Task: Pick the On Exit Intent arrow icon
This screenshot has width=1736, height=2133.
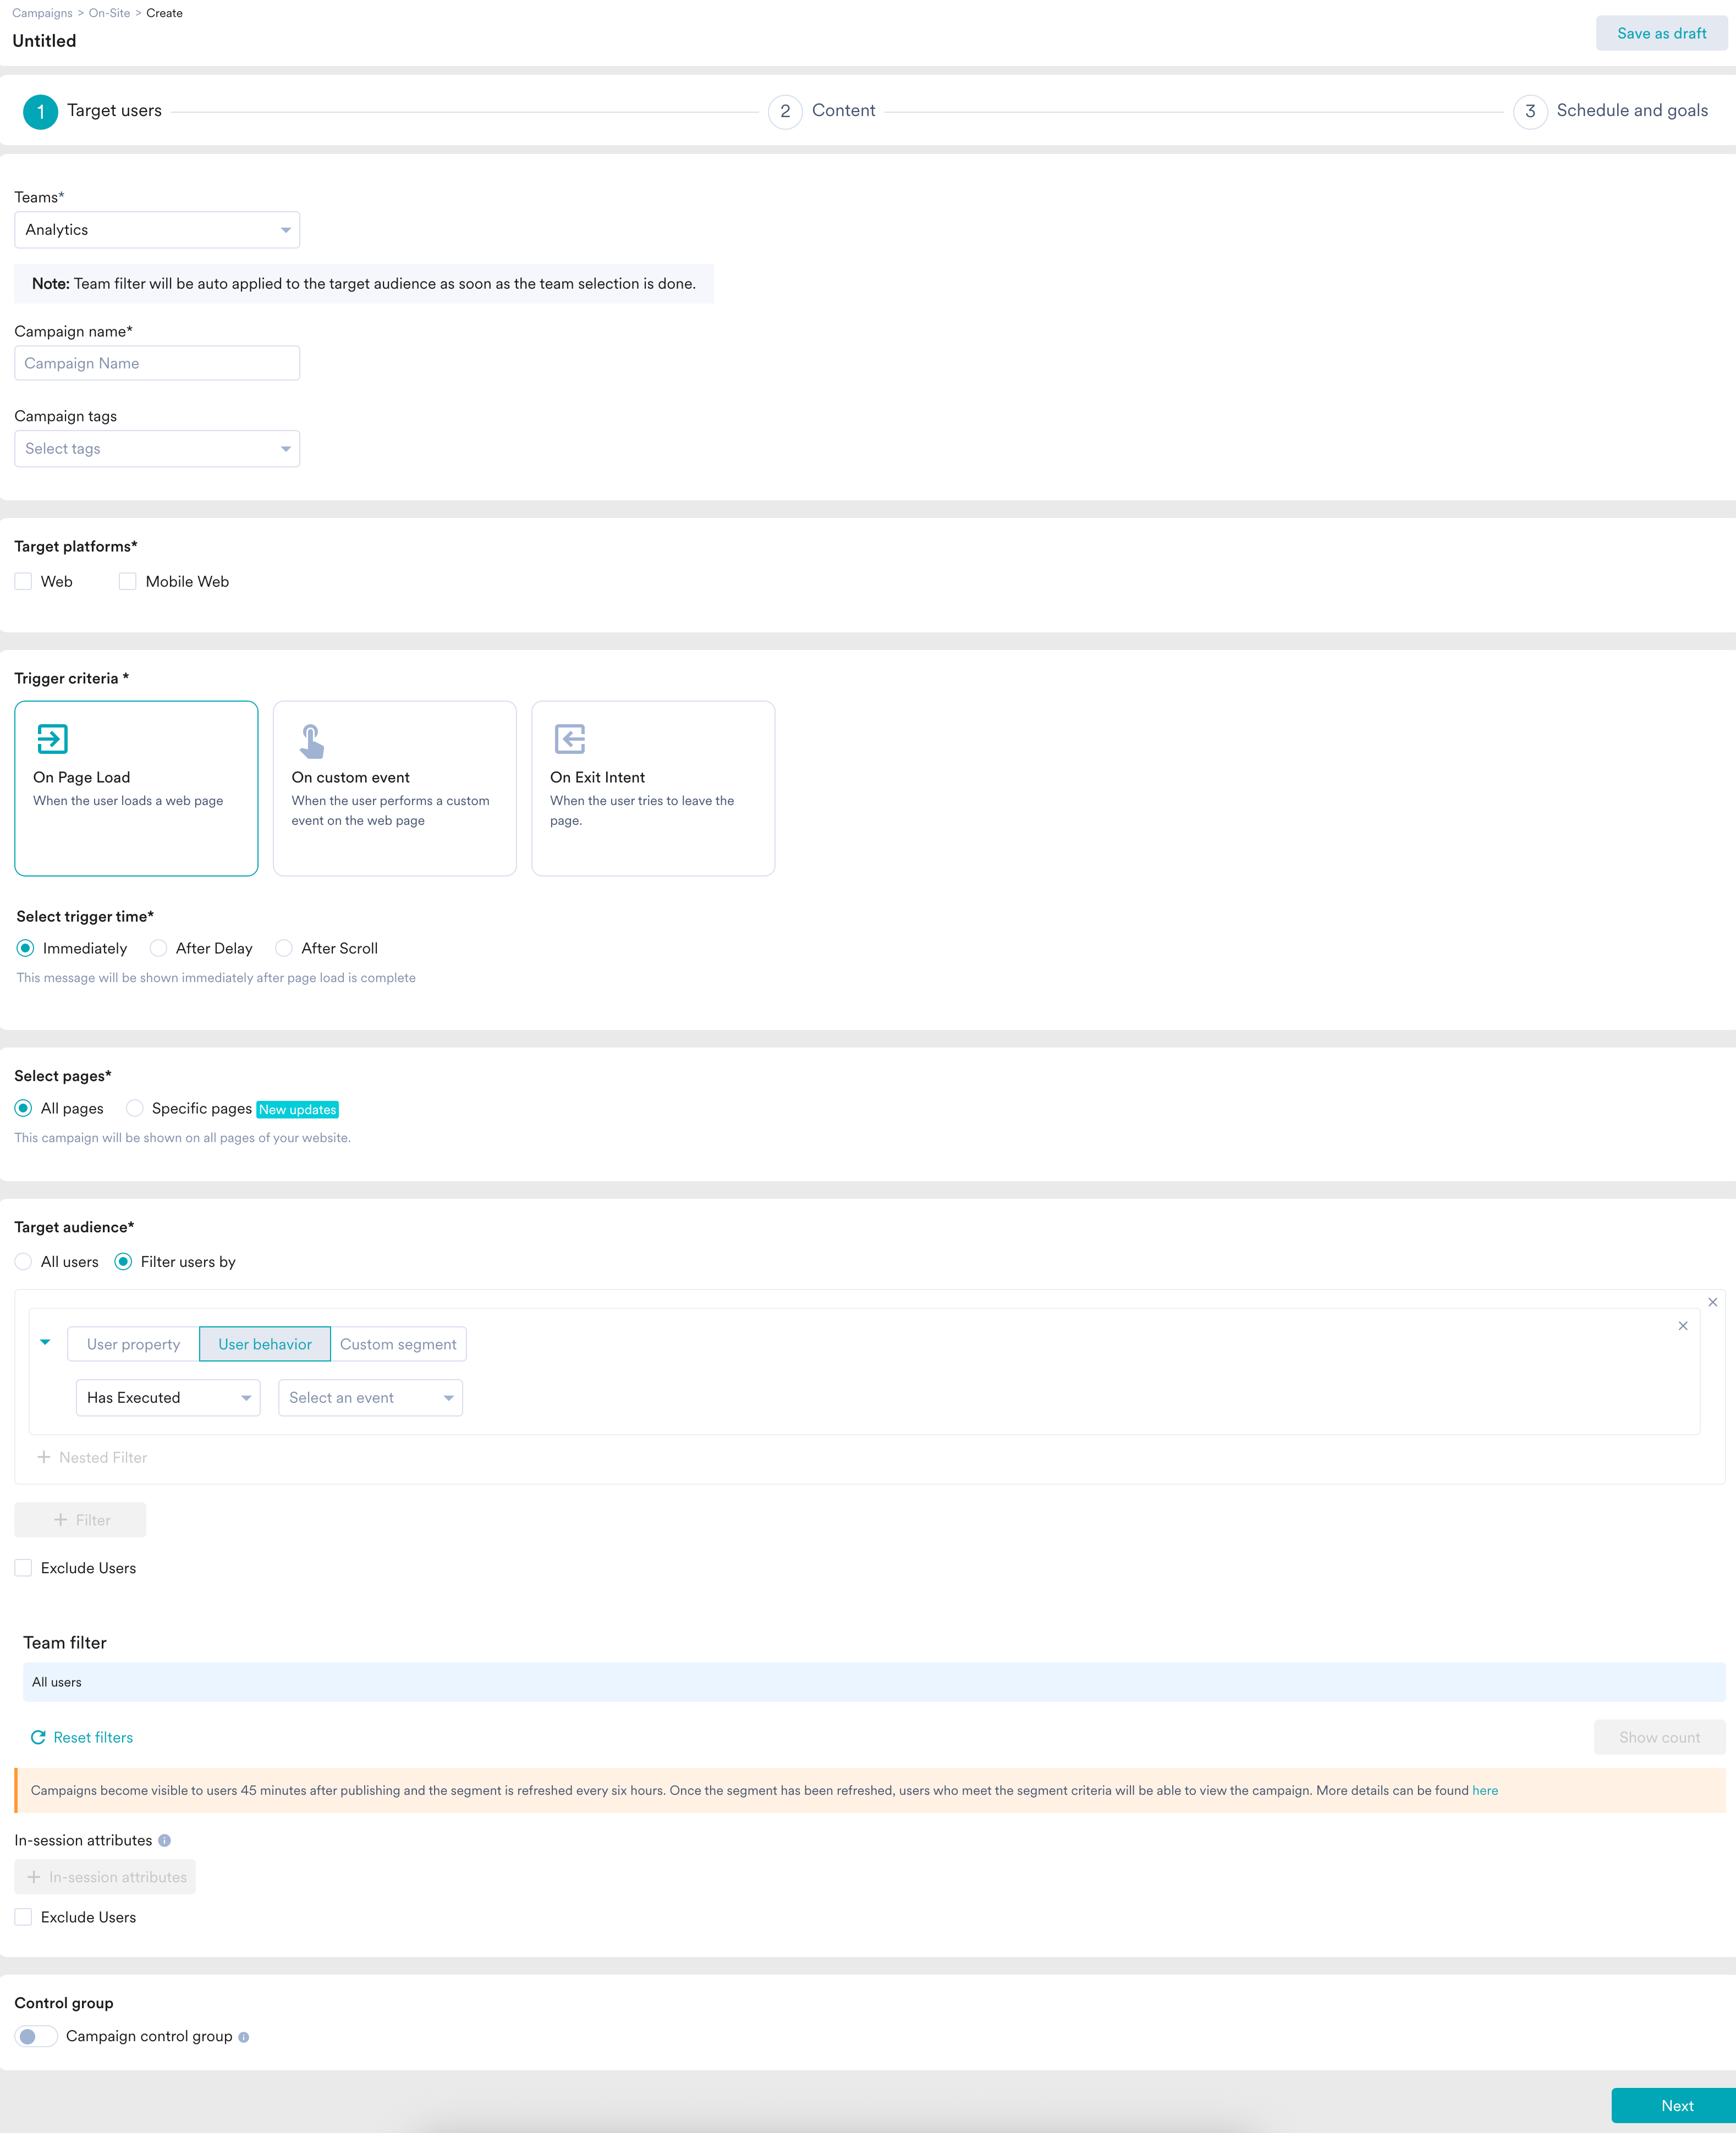Action: [x=569, y=738]
